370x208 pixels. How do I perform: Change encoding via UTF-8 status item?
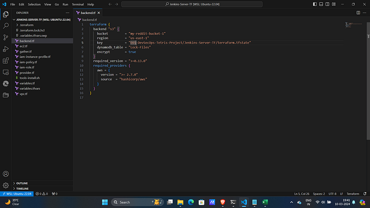tap(332, 194)
